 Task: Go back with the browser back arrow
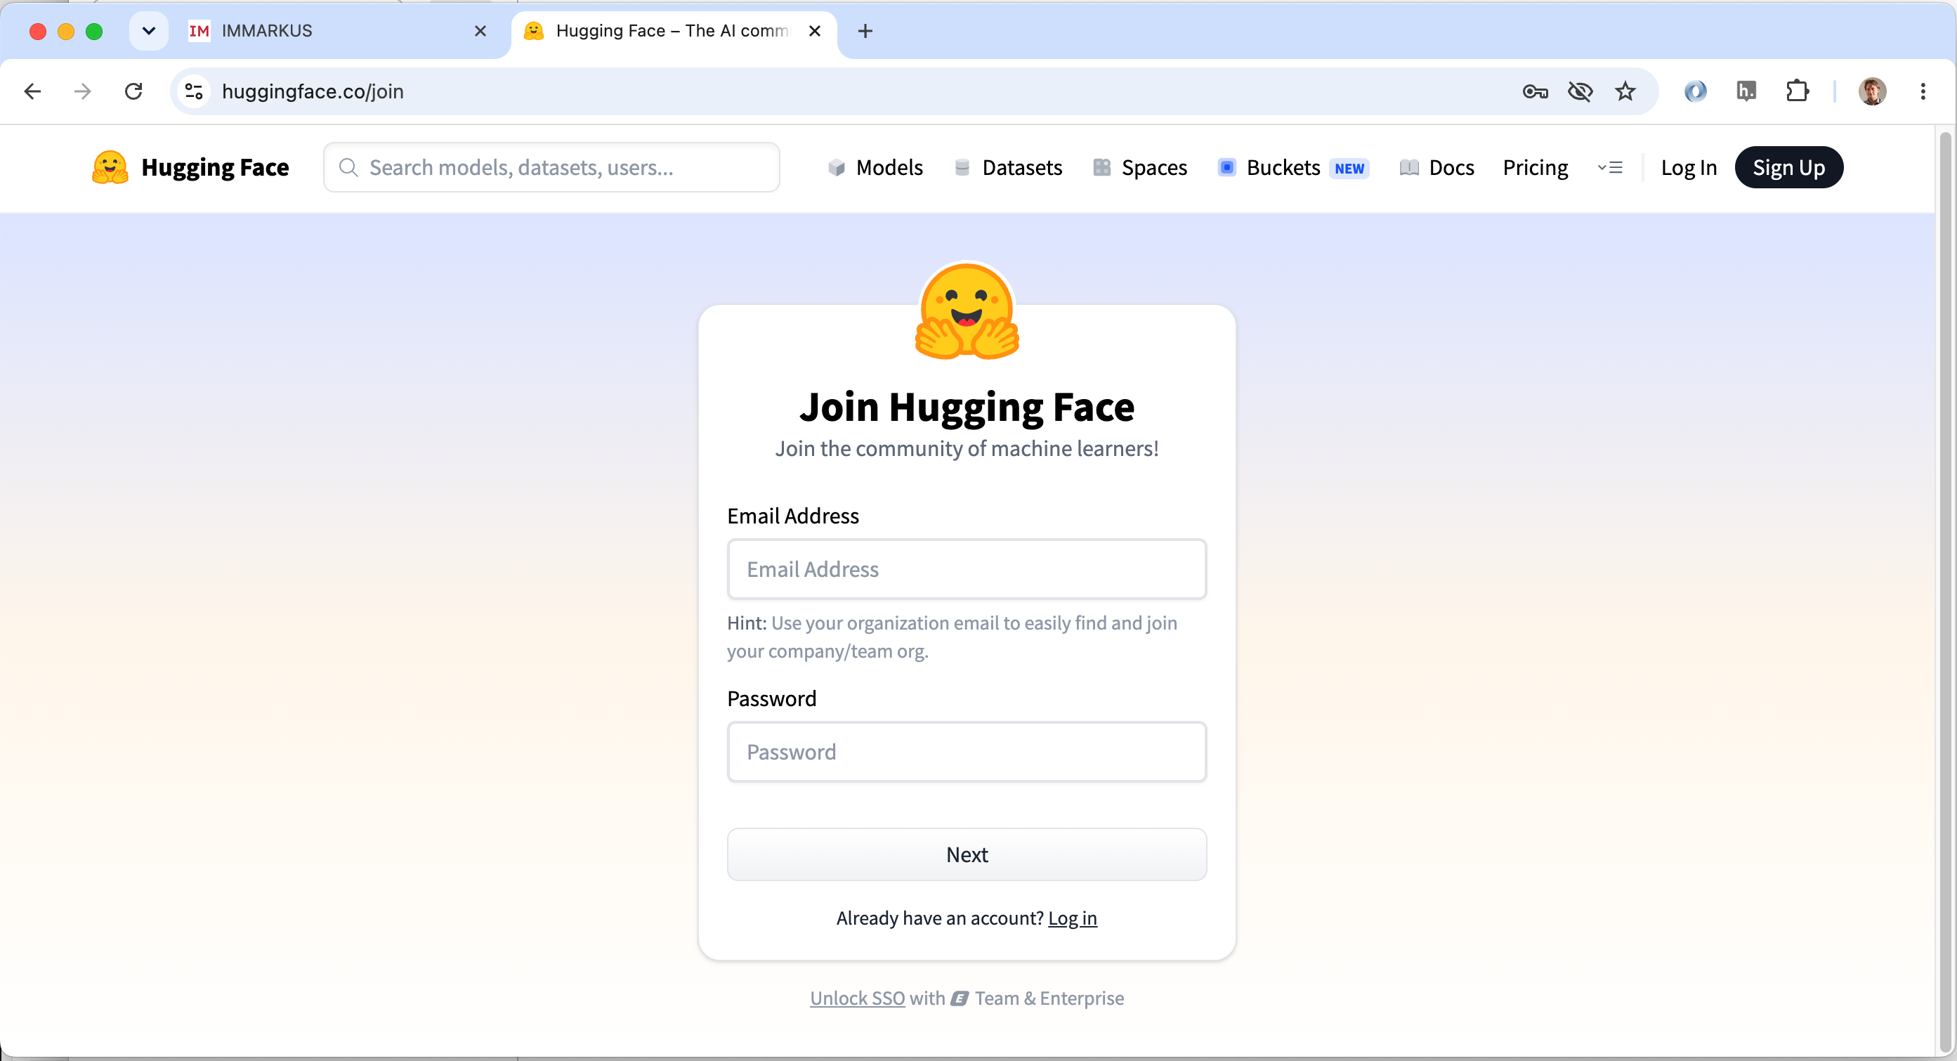click(x=33, y=91)
